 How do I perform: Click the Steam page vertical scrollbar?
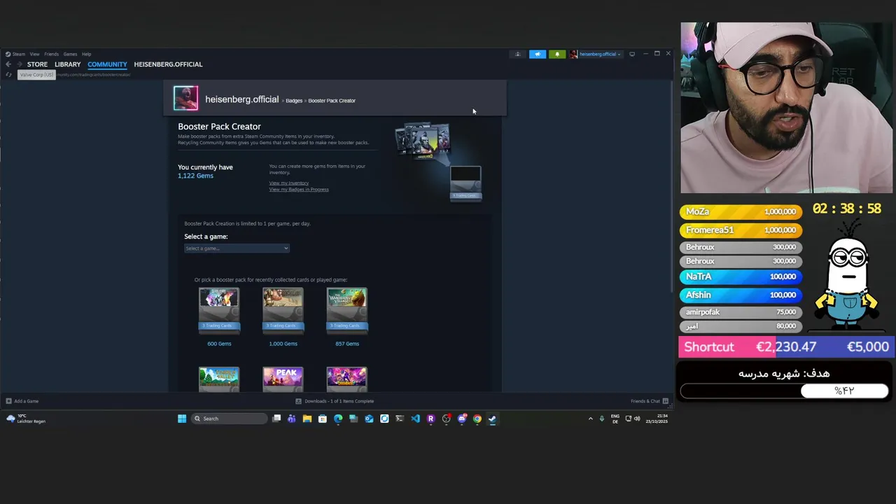click(671, 185)
